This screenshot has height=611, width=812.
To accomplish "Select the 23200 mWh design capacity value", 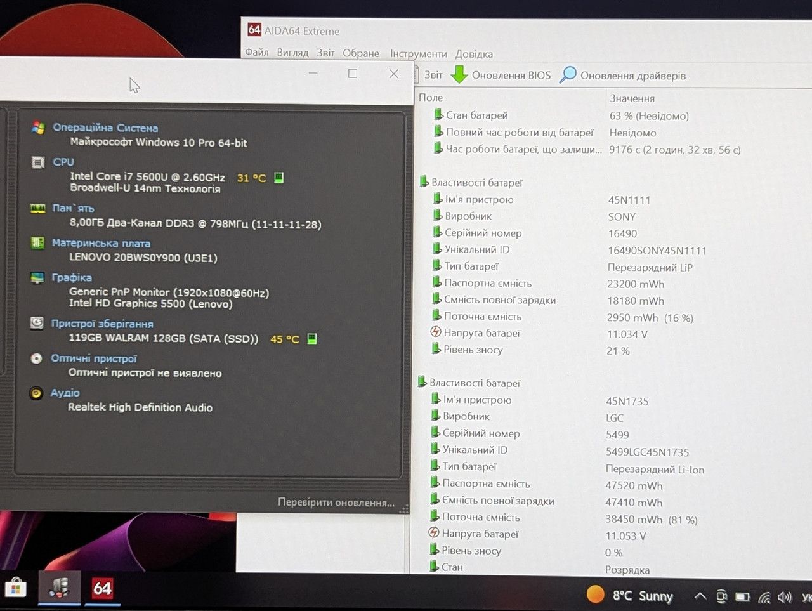I will click(636, 284).
